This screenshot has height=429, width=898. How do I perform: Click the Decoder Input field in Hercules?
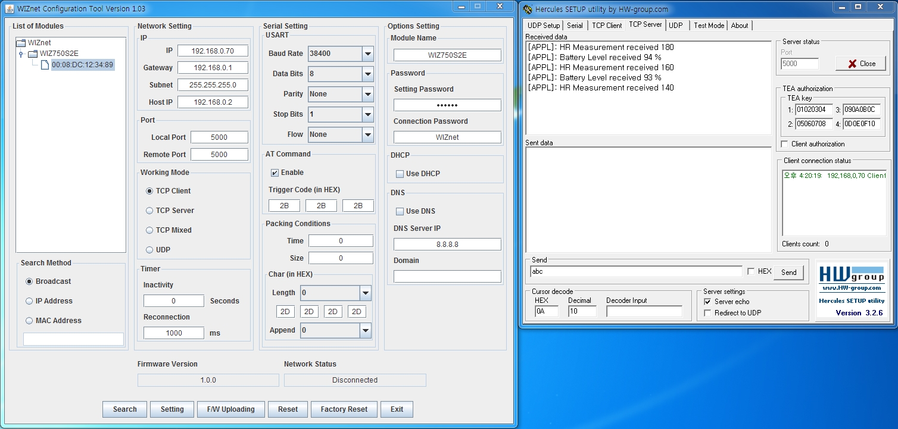pos(644,311)
